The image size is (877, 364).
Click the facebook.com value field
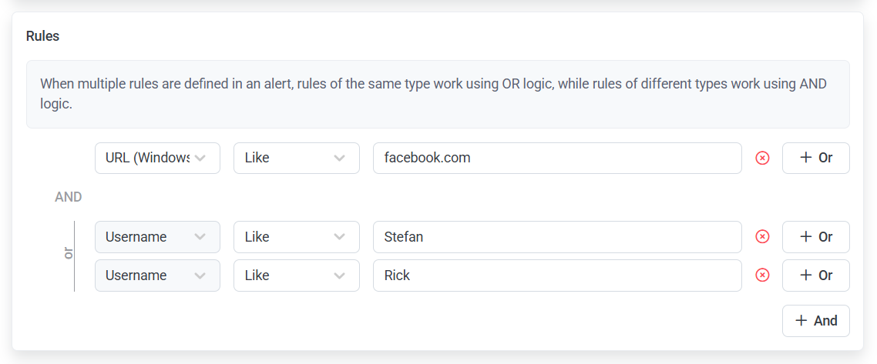click(556, 158)
